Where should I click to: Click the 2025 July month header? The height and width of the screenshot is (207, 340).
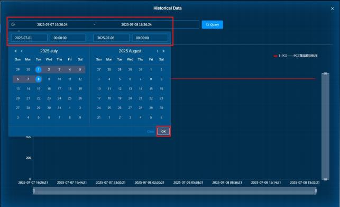click(49, 51)
